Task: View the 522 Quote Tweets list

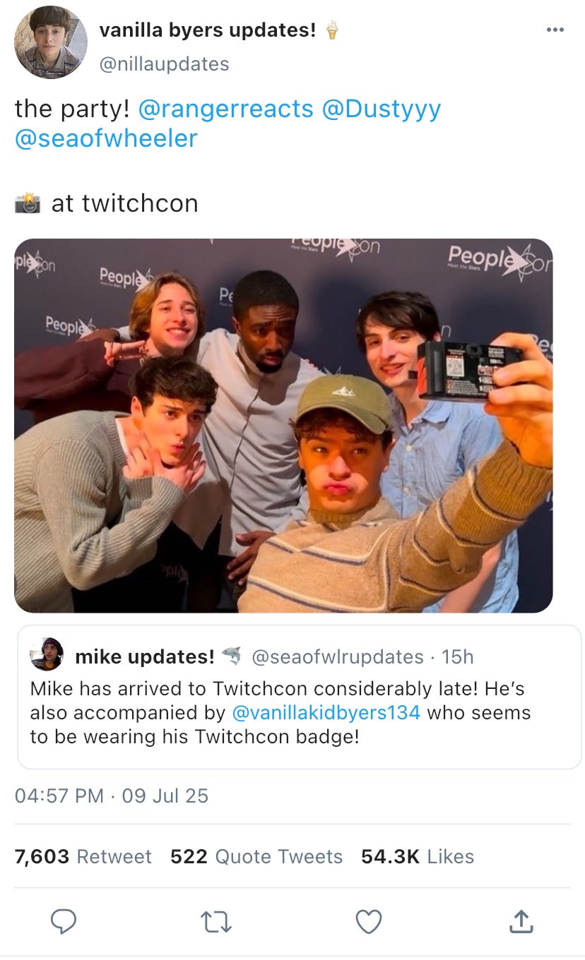Action: coord(256,856)
